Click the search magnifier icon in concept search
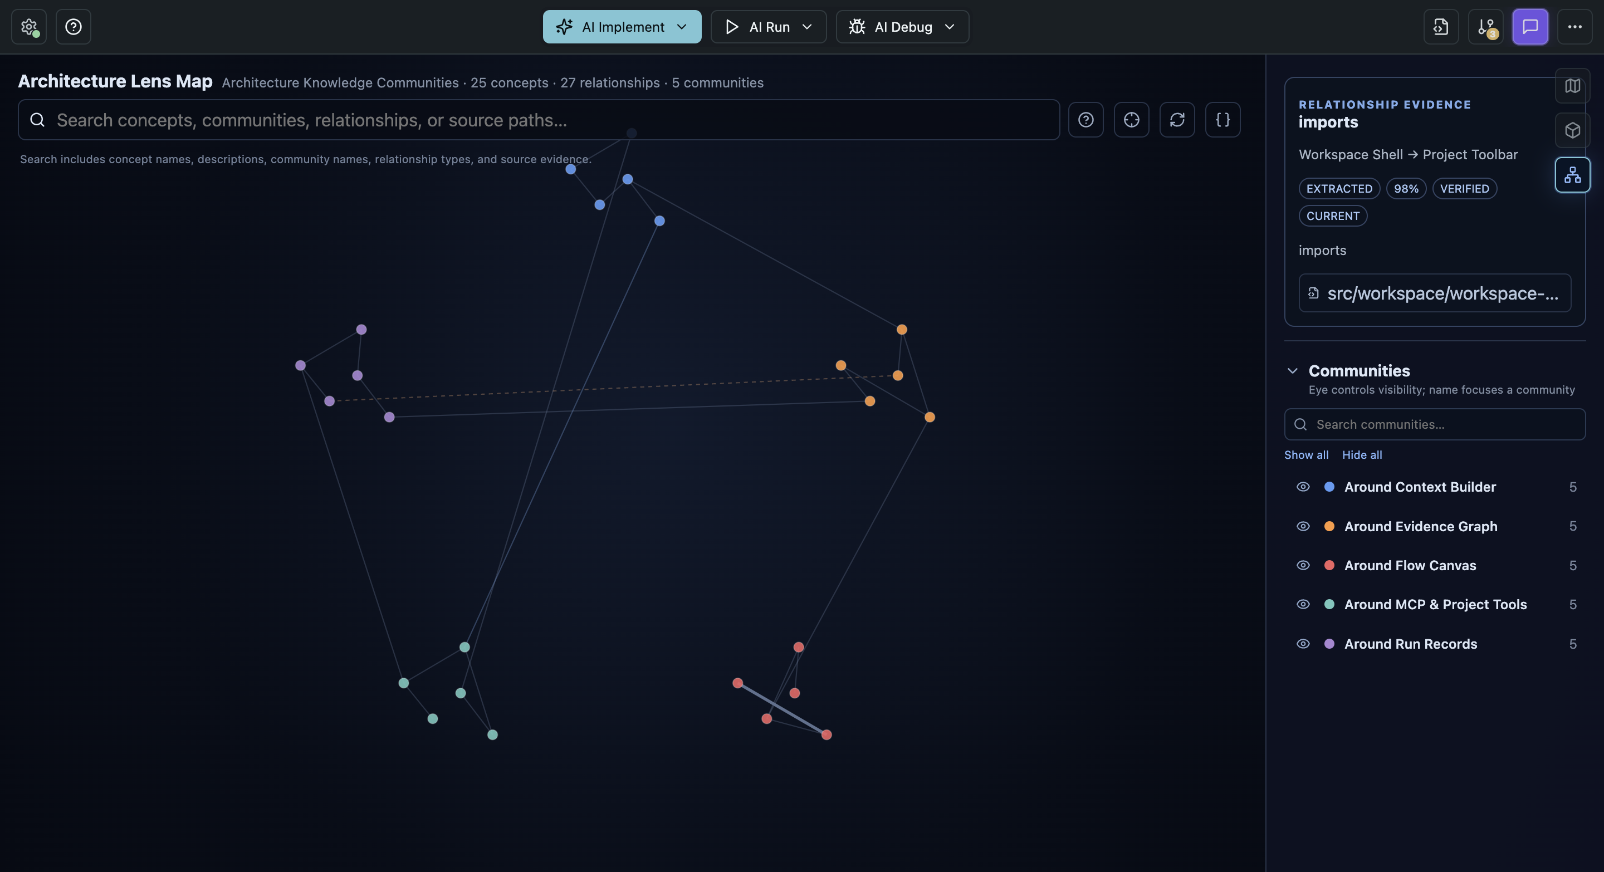This screenshot has height=872, width=1604. coord(37,120)
